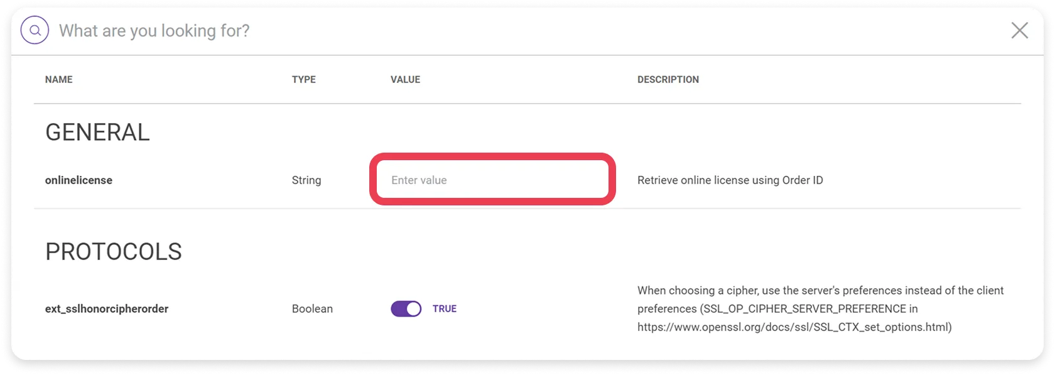
Task: Click inside the Enter value field
Action: click(x=493, y=180)
